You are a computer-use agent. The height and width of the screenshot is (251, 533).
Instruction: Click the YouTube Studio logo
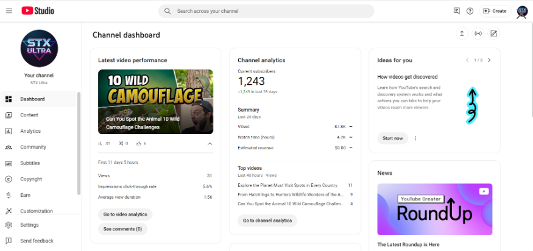pos(38,11)
